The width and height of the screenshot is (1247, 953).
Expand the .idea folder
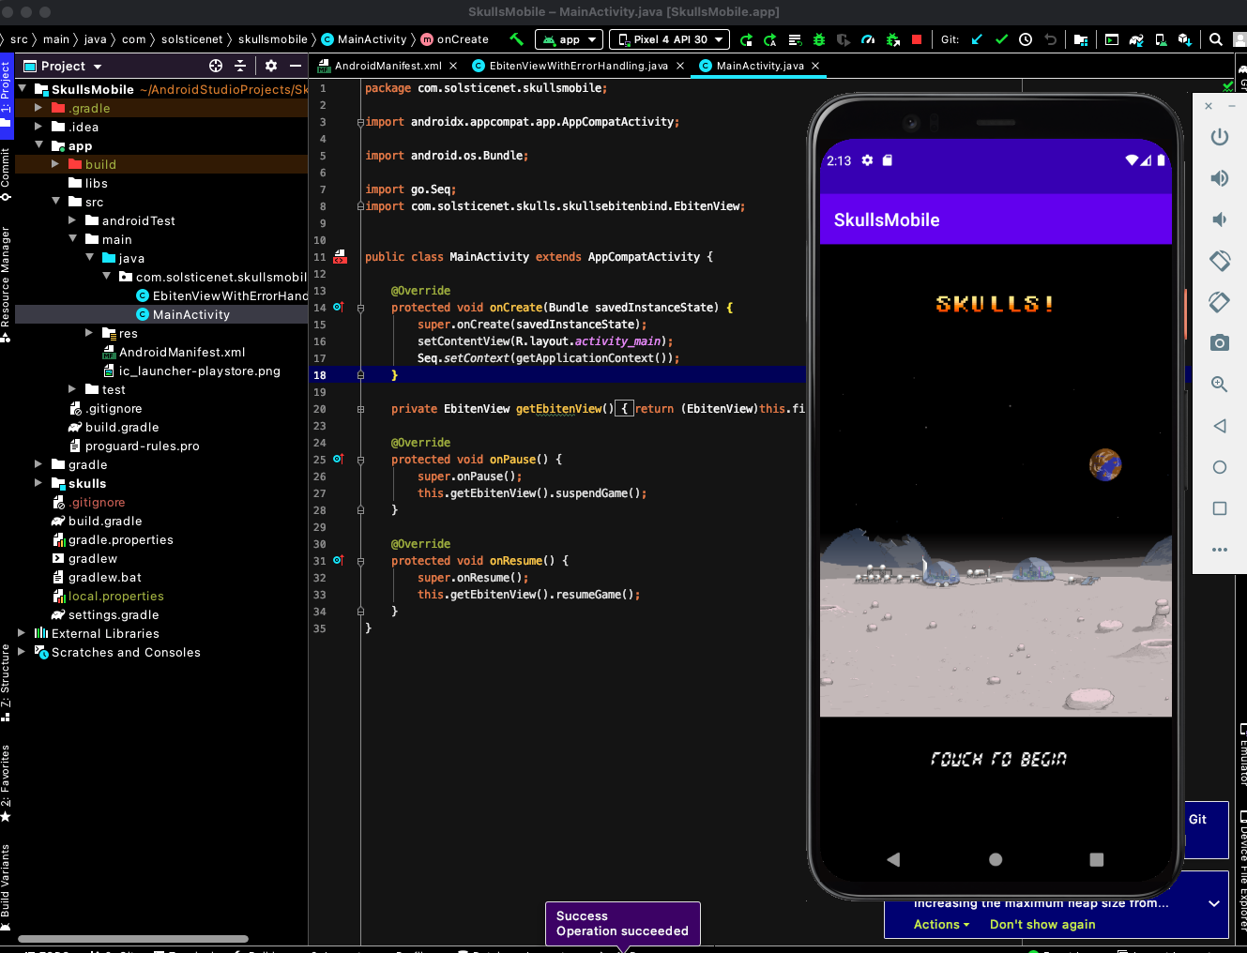click(x=38, y=127)
